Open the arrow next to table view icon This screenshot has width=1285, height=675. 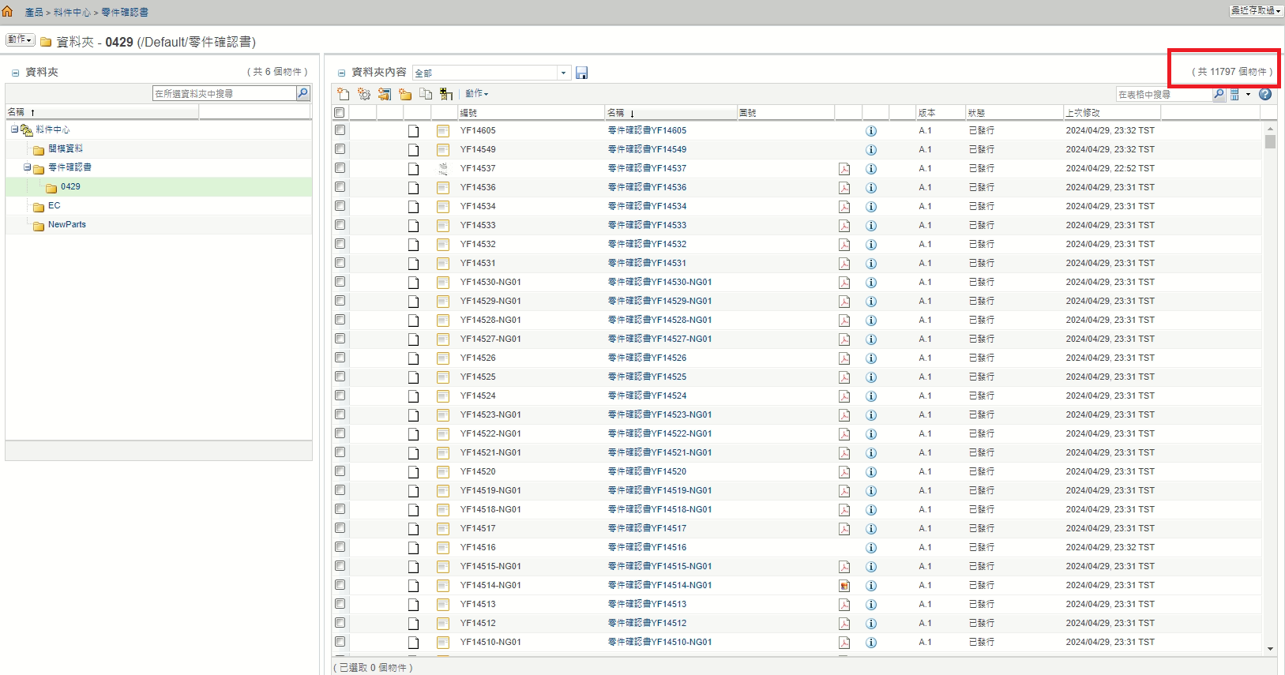(1248, 94)
